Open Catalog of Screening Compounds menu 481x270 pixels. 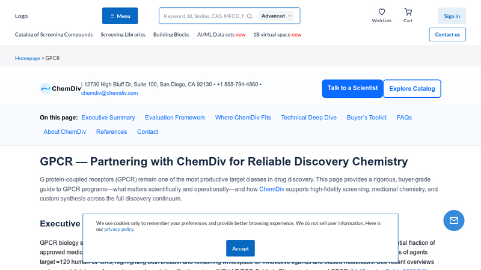pos(54,35)
